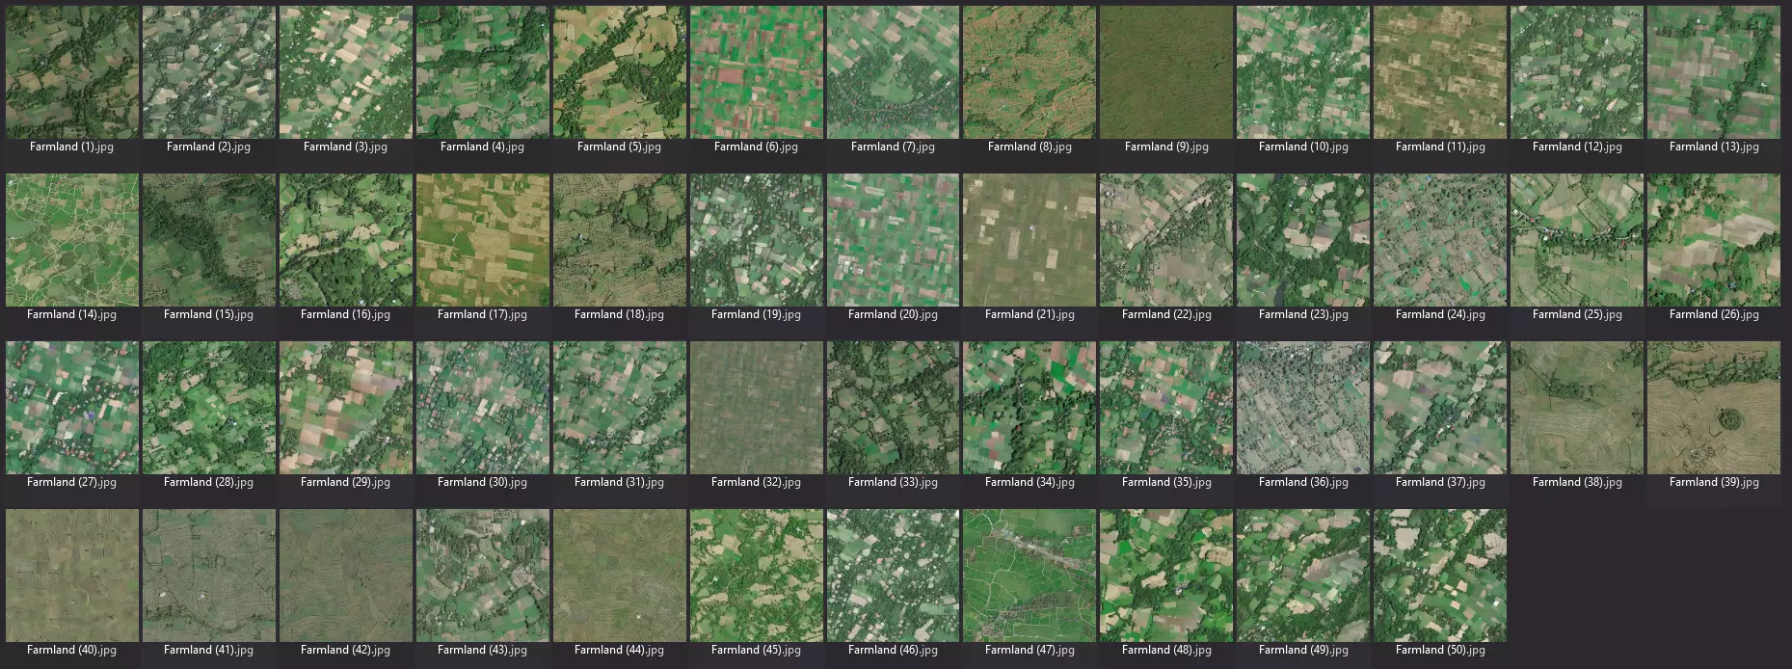Select the Farmland (38).jpg thumbnail

click(1577, 408)
